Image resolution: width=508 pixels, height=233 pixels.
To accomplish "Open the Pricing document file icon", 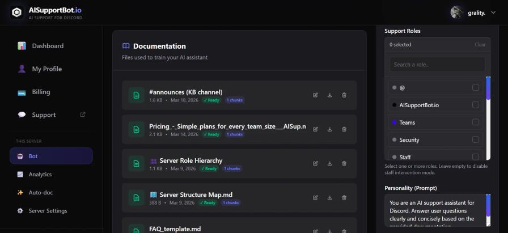I will [137, 129].
